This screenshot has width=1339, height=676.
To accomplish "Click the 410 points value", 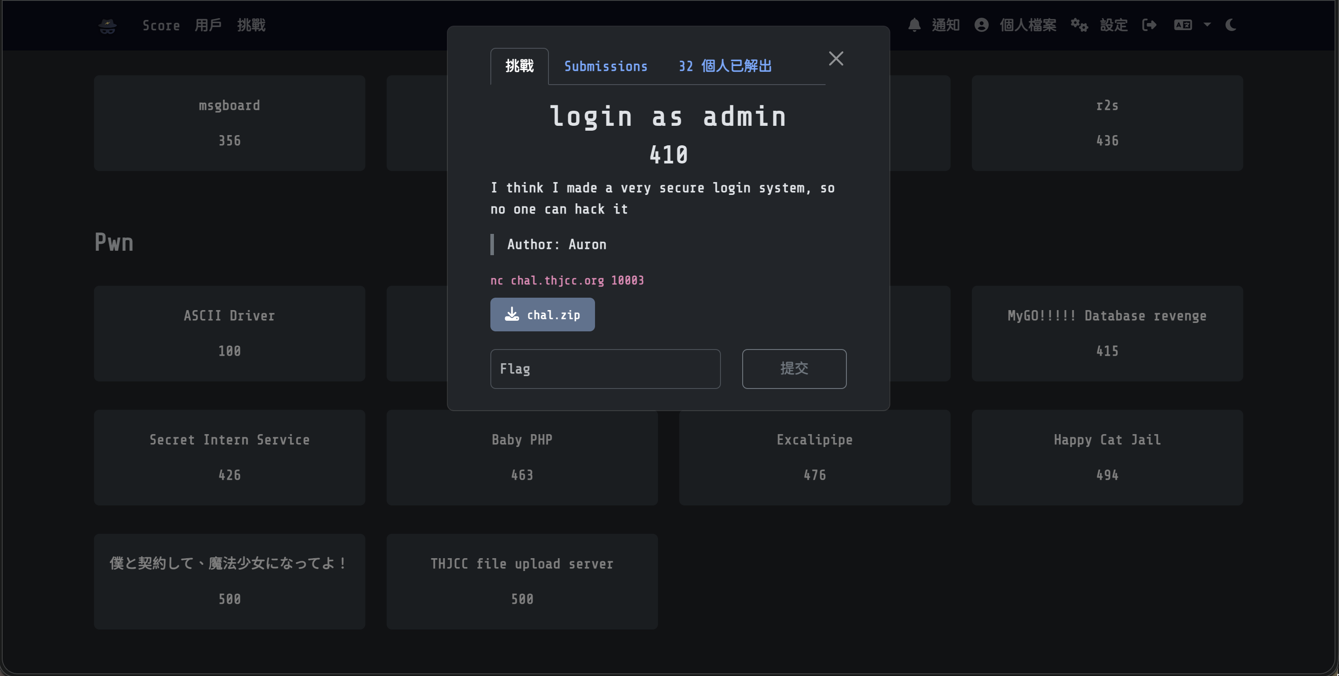I will pyautogui.click(x=669, y=155).
